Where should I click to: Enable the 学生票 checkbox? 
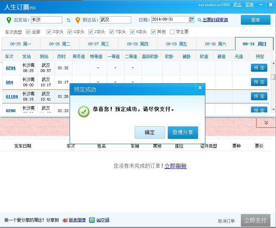coord(172,32)
